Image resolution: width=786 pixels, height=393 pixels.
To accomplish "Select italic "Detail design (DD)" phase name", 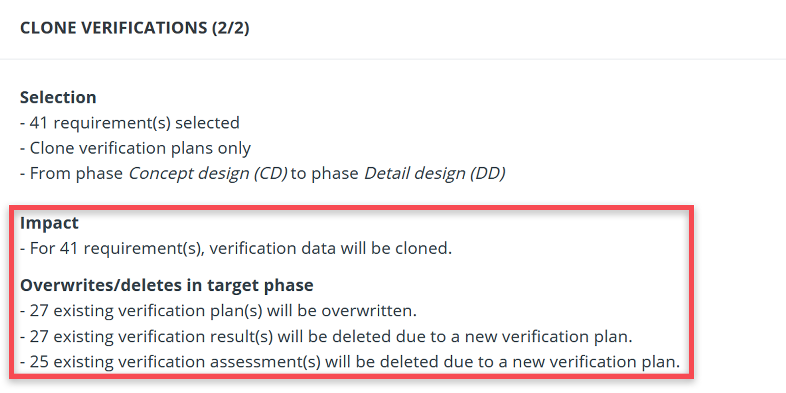I will click(x=434, y=173).
